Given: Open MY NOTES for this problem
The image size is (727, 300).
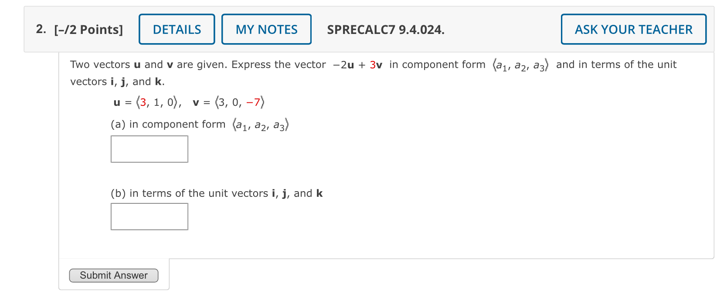Looking at the screenshot, I should point(266,29).
